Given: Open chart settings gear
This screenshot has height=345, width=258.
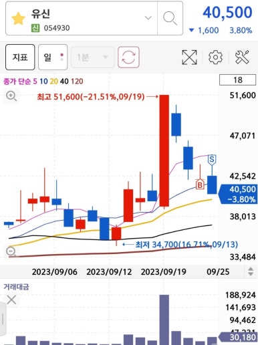Looking at the screenshot, I should [x=215, y=57].
